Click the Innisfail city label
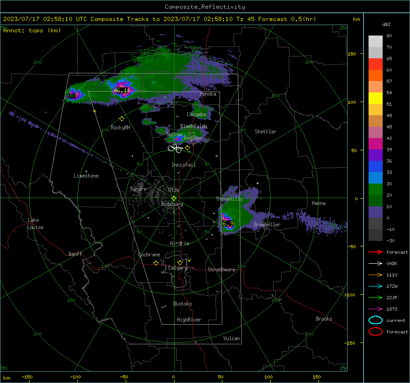 [184, 165]
